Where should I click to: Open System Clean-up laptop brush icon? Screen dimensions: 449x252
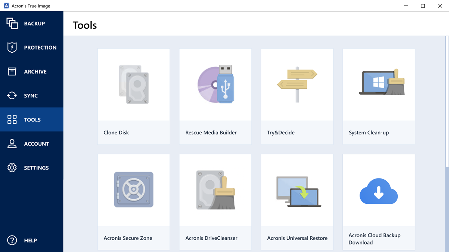(x=379, y=83)
